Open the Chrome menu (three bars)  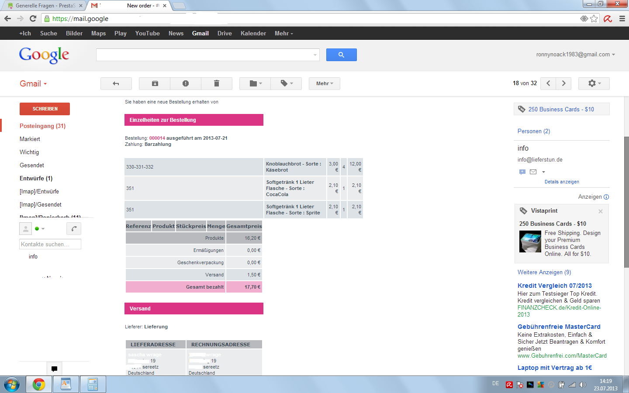(622, 18)
